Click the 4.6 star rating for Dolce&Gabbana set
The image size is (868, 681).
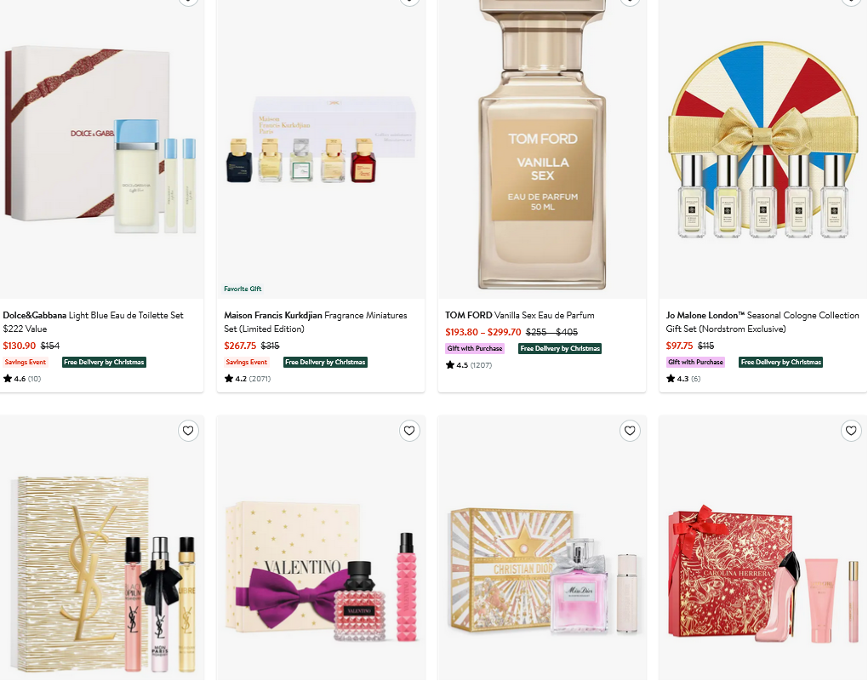22,379
